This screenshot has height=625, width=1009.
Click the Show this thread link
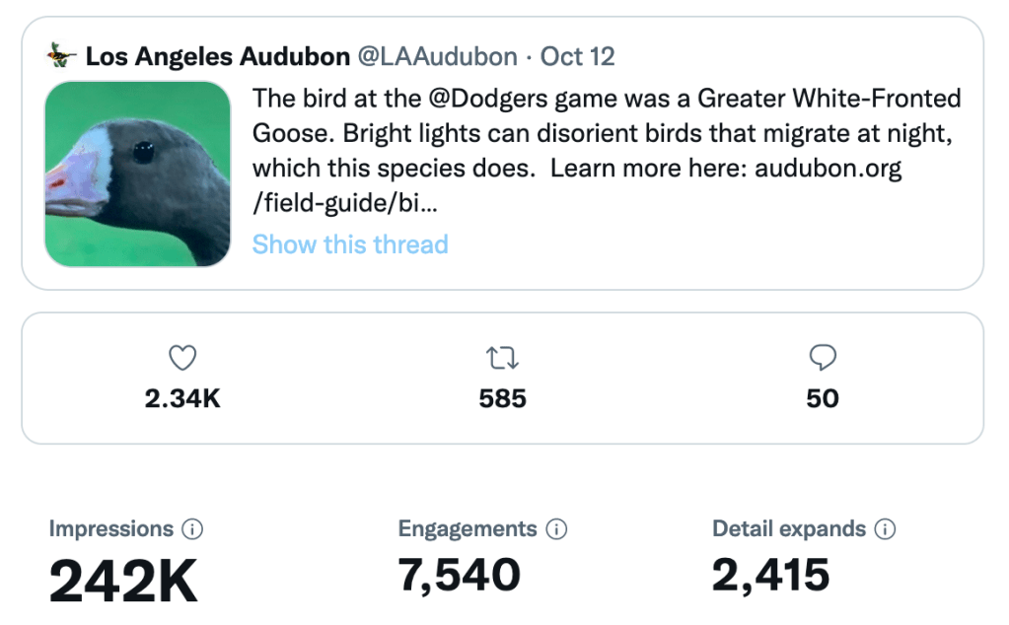[x=350, y=244]
